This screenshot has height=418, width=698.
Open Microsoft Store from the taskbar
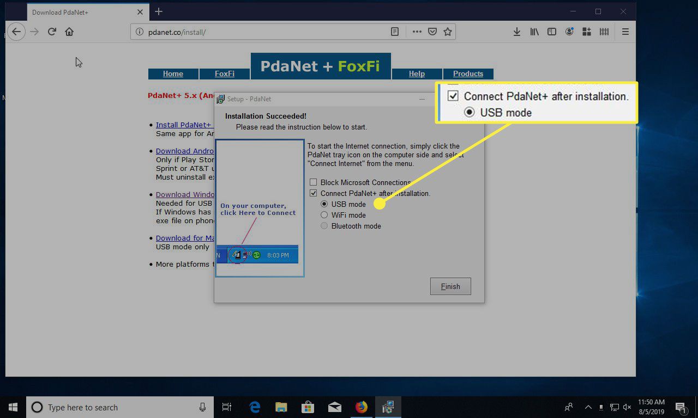pos(308,407)
